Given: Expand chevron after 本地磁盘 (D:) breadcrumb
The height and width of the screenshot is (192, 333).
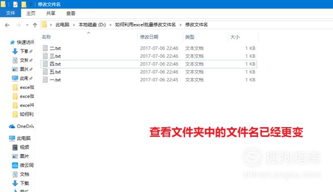Looking at the screenshot, I should point(111,25).
